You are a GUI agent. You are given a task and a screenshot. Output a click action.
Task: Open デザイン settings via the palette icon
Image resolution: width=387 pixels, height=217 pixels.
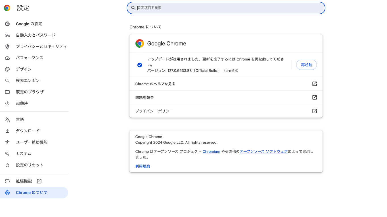click(x=7, y=69)
